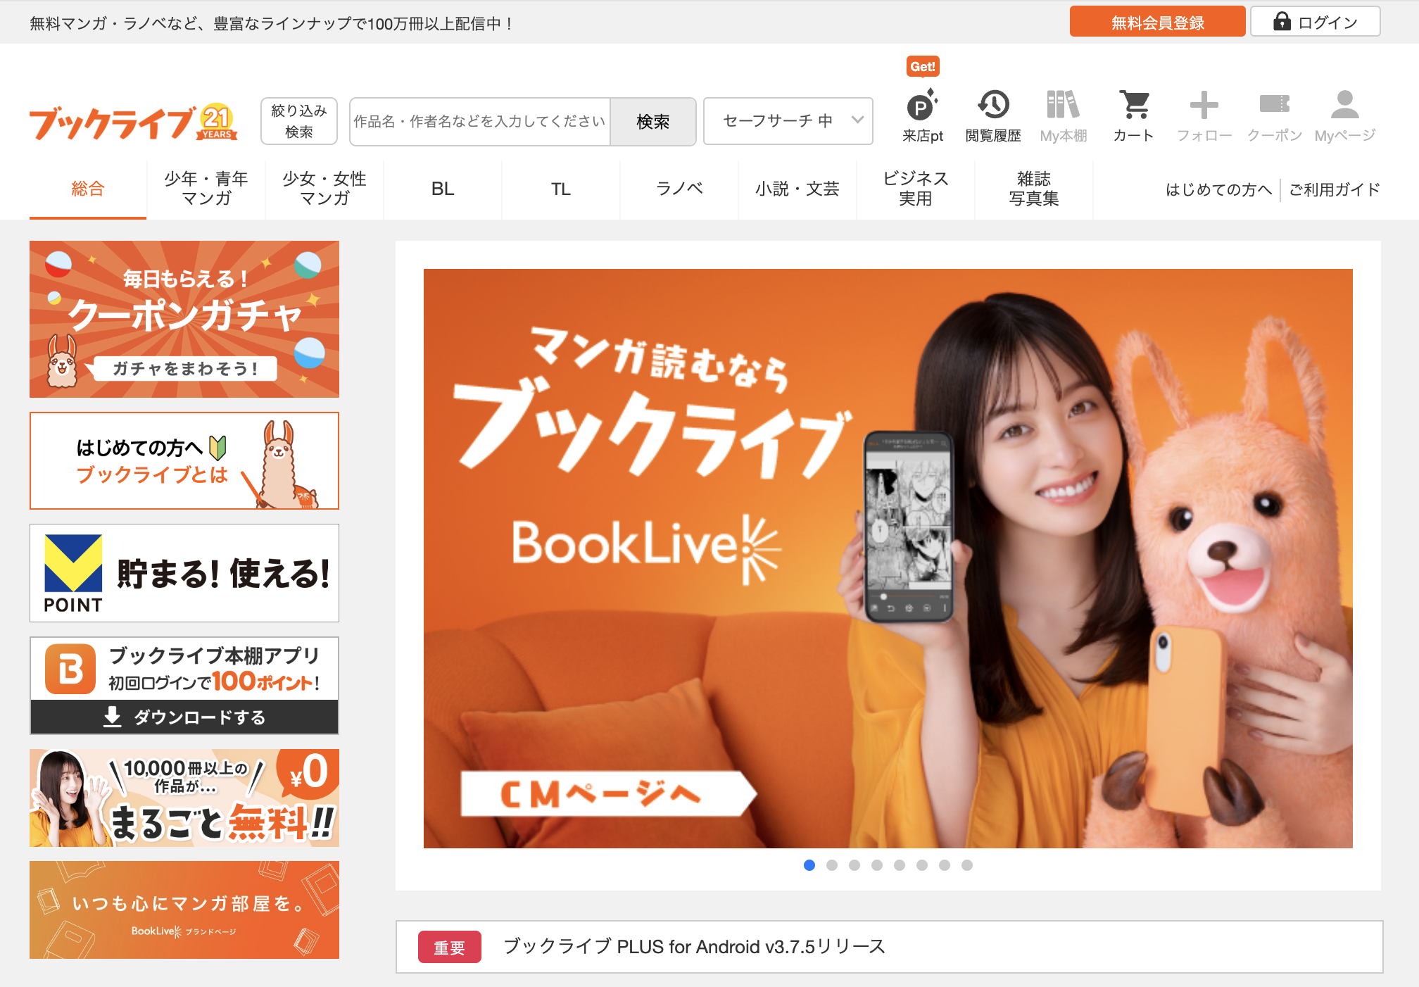Select the ビジネス実用 tab

click(916, 189)
